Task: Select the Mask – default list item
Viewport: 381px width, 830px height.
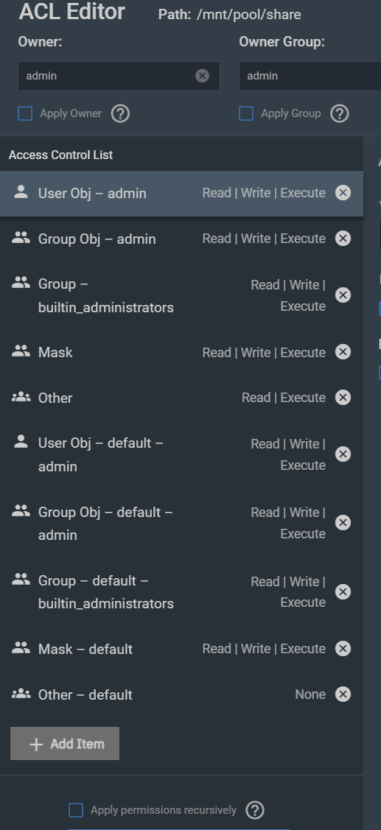Action: click(x=181, y=648)
